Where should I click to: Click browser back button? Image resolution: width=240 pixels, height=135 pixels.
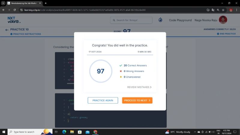[x=4, y=10]
